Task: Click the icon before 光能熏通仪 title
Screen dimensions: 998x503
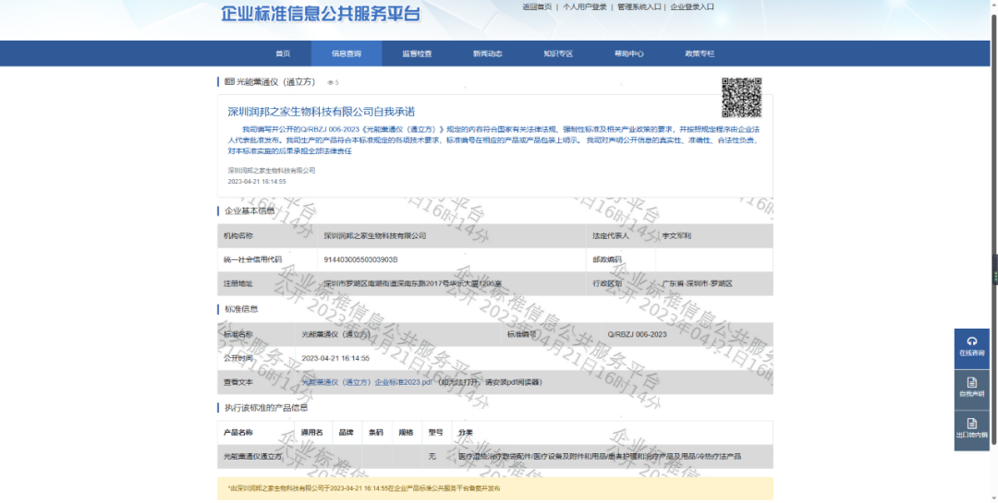Action: [230, 82]
